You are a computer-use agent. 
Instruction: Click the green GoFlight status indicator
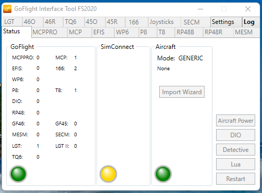coord(18,174)
